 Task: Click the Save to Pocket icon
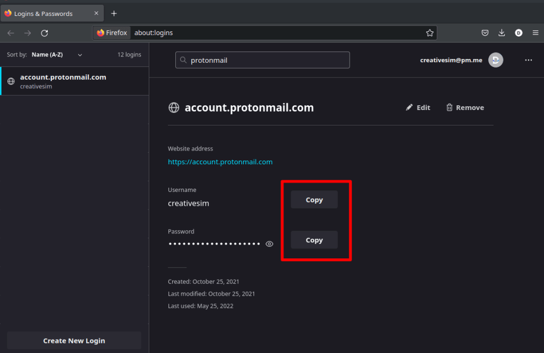[484, 32]
